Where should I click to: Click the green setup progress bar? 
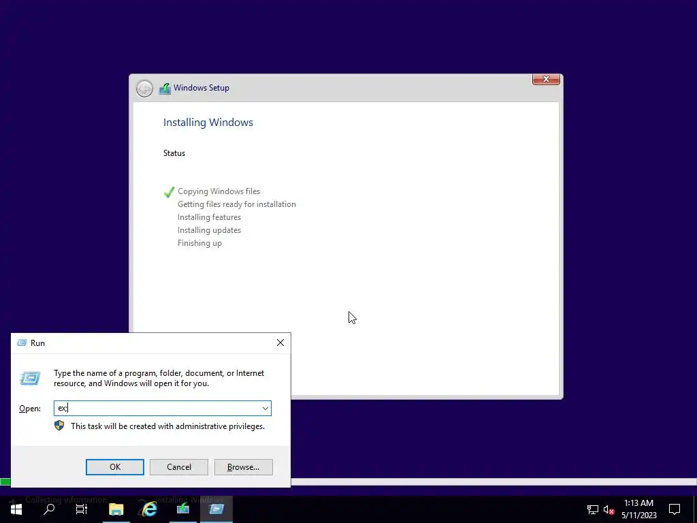pos(5,481)
